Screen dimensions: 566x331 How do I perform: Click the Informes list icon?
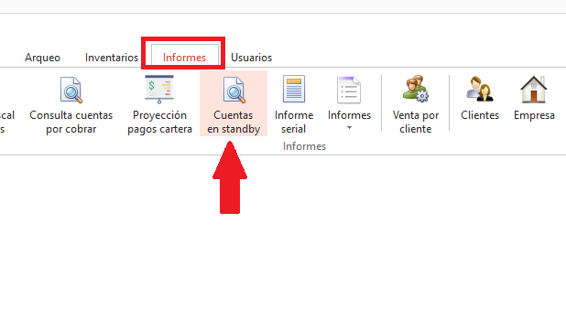pyautogui.click(x=349, y=90)
